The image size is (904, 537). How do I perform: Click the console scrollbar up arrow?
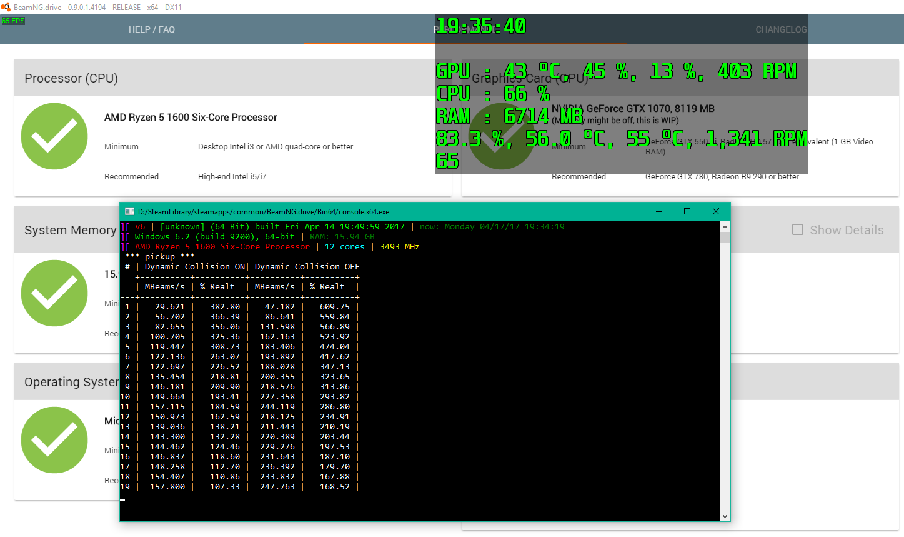point(725,226)
